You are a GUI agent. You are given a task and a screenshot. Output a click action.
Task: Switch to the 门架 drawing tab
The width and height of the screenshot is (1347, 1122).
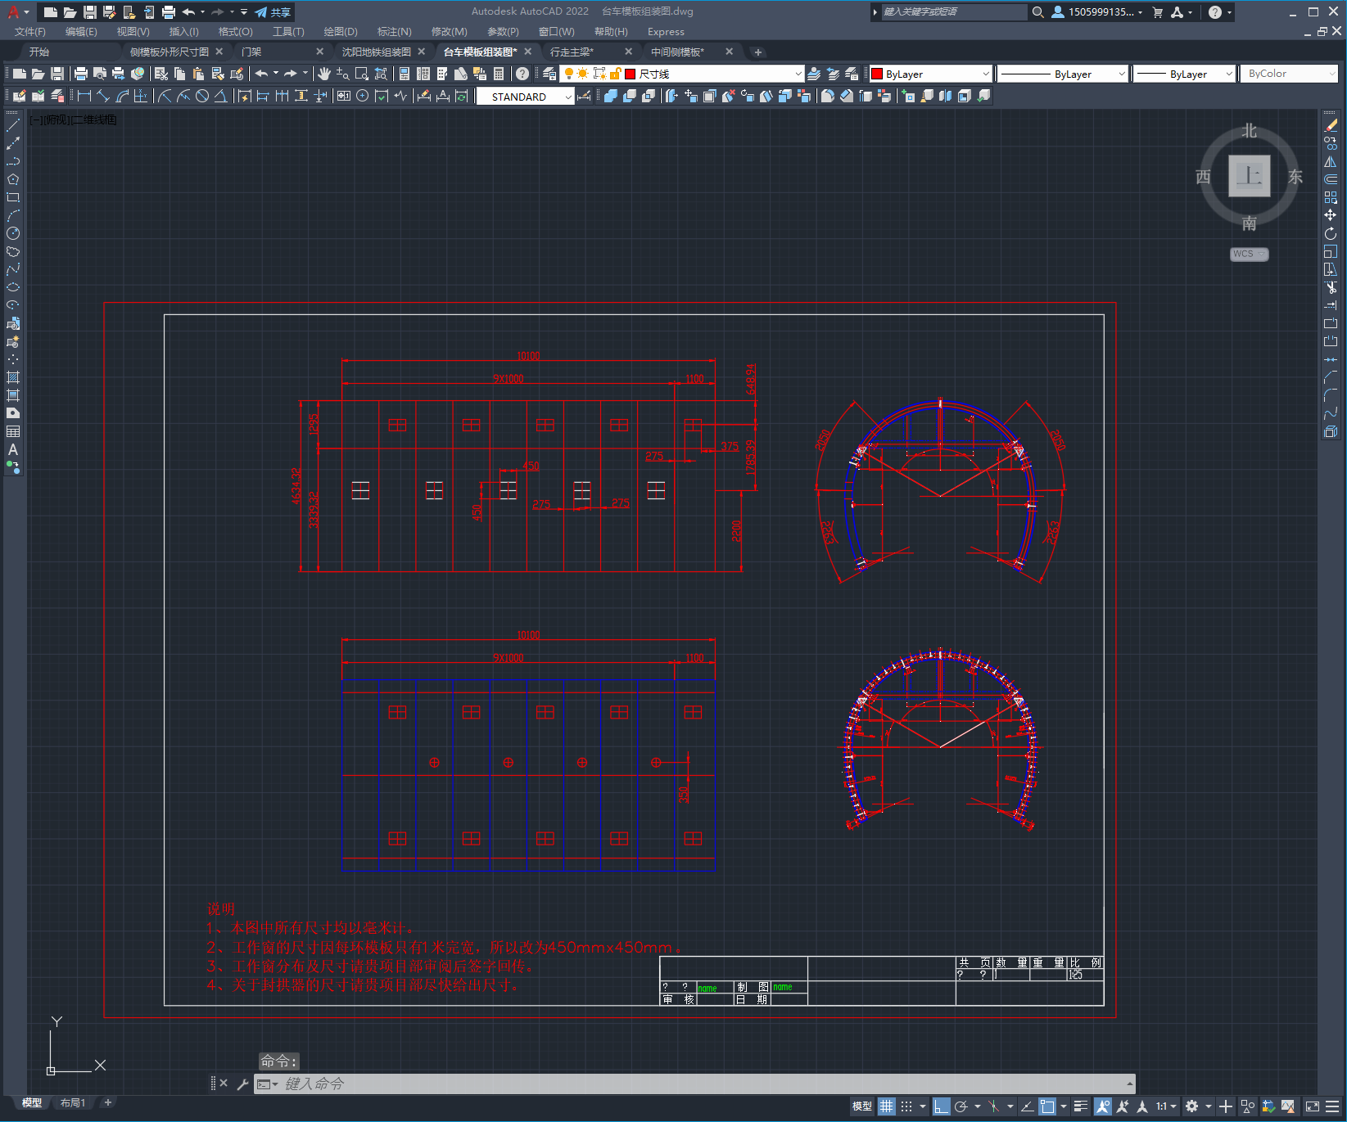click(251, 52)
